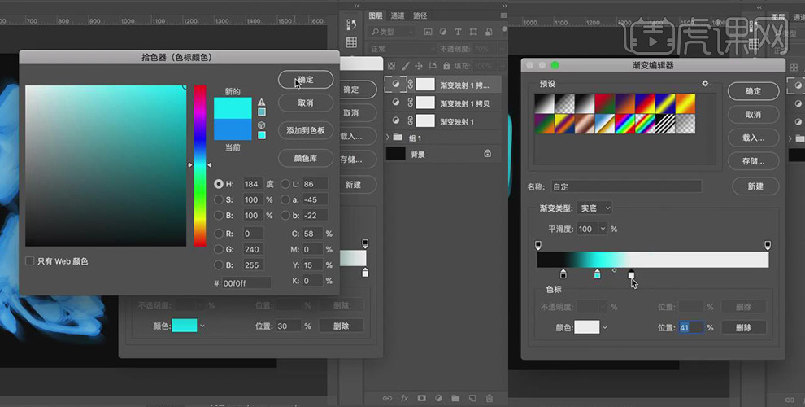Filter layers by pixel image icon
This screenshot has width=805, height=407.
pos(428,32)
